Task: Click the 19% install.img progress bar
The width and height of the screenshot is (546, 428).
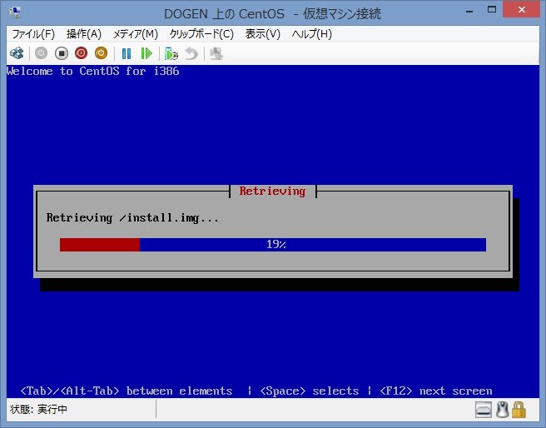Action: [272, 245]
